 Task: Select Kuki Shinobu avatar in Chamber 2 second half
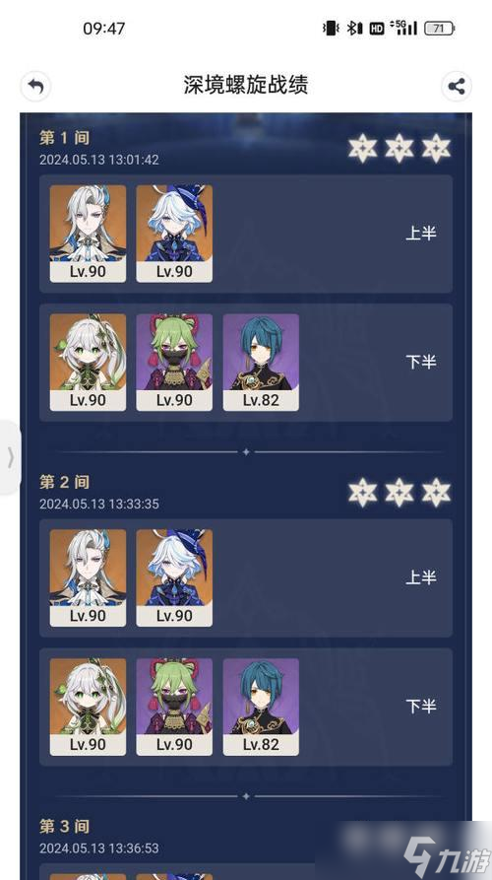(174, 707)
